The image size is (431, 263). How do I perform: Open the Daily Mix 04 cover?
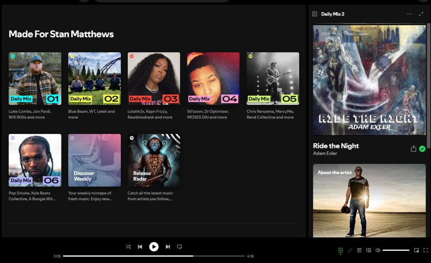(x=213, y=78)
